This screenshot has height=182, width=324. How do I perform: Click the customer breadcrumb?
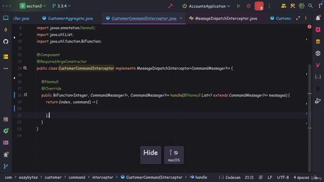[53, 177]
